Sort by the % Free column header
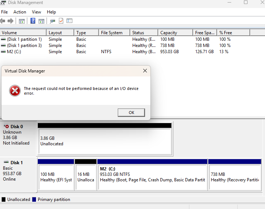This screenshot has width=265, height=209. click(233, 33)
